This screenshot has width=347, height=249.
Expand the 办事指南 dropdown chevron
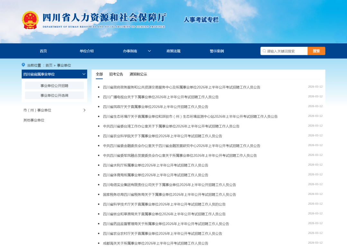tap(149, 51)
